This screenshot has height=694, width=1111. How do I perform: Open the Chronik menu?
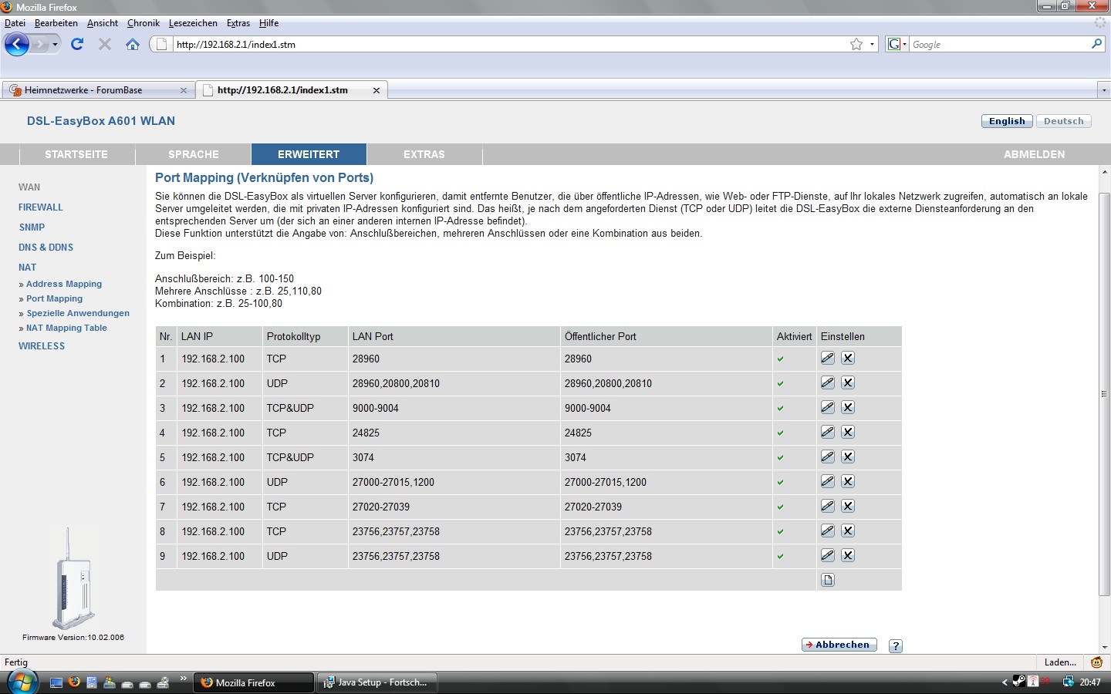[144, 23]
